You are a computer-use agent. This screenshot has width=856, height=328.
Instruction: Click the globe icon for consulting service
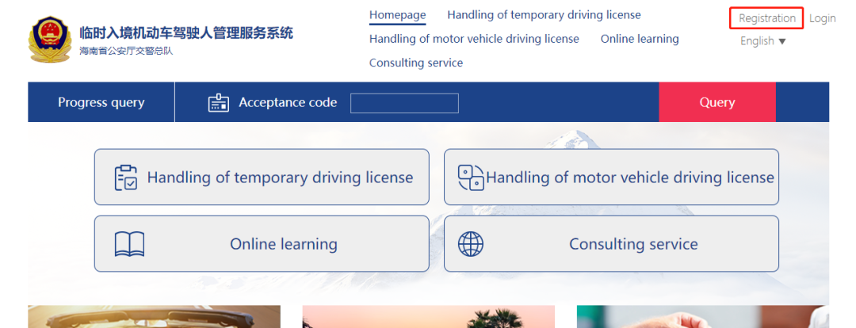[x=471, y=244]
